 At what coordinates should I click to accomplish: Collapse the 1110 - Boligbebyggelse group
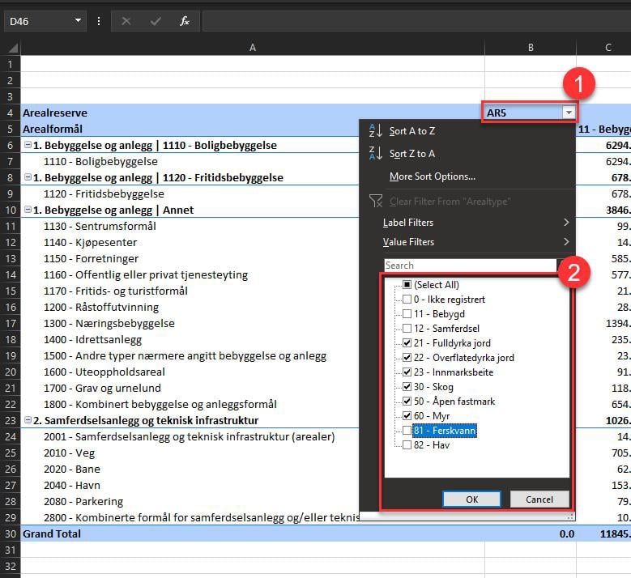click(28, 146)
